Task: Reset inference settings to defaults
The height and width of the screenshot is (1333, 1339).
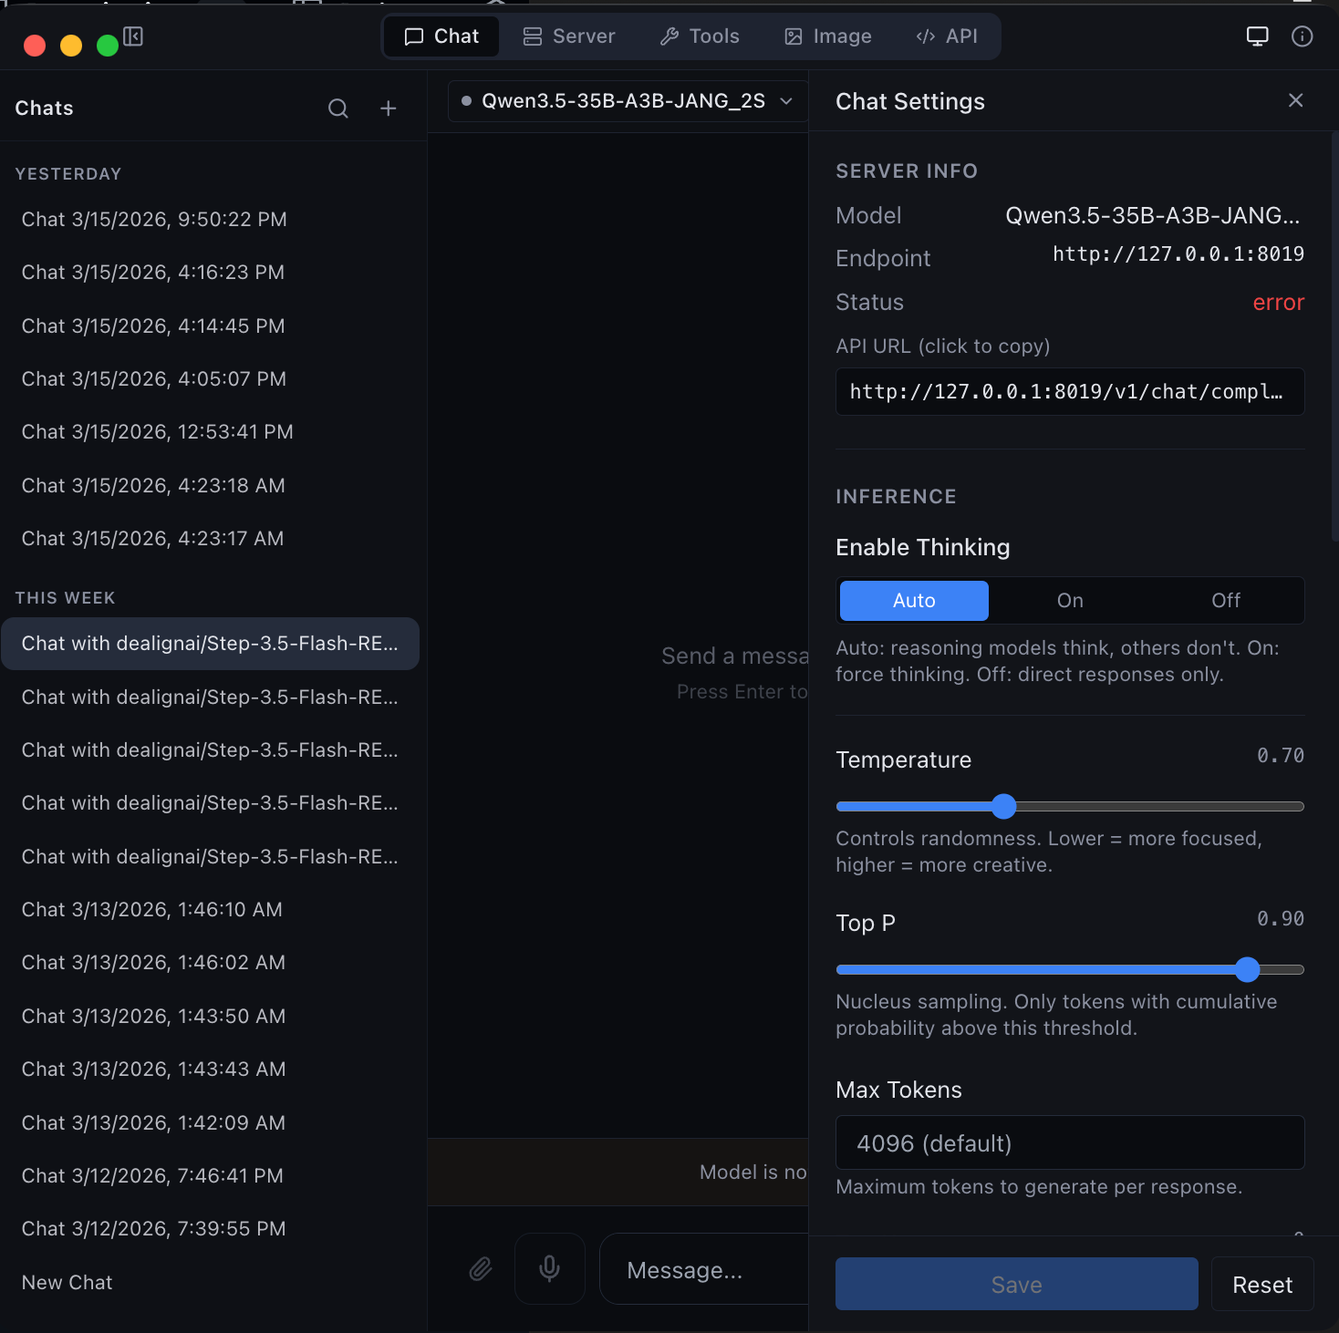Action: click(1262, 1284)
